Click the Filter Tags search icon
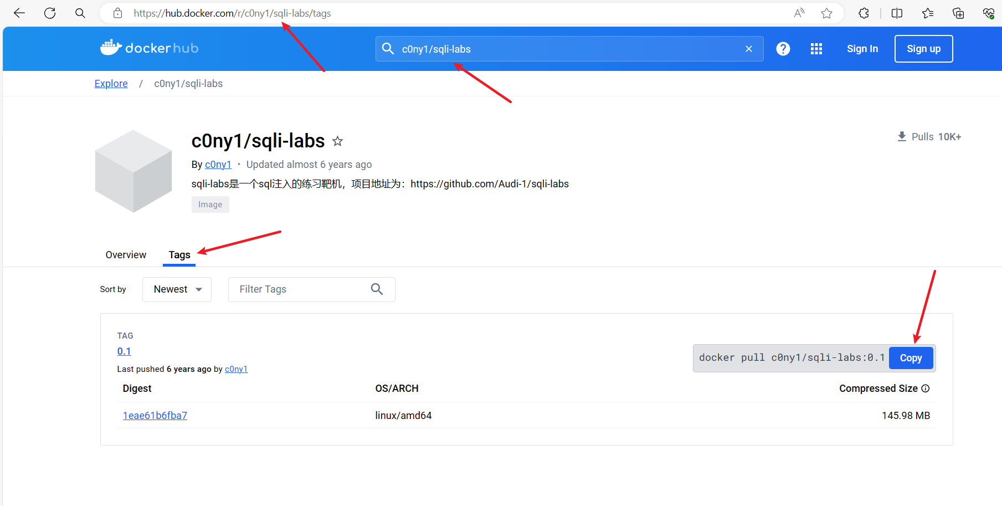This screenshot has height=506, width=1002. (377, 289)
